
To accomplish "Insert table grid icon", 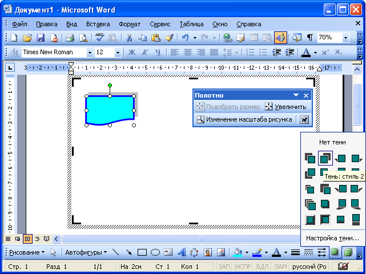I will pyautogui.click(x=254, y=38).
